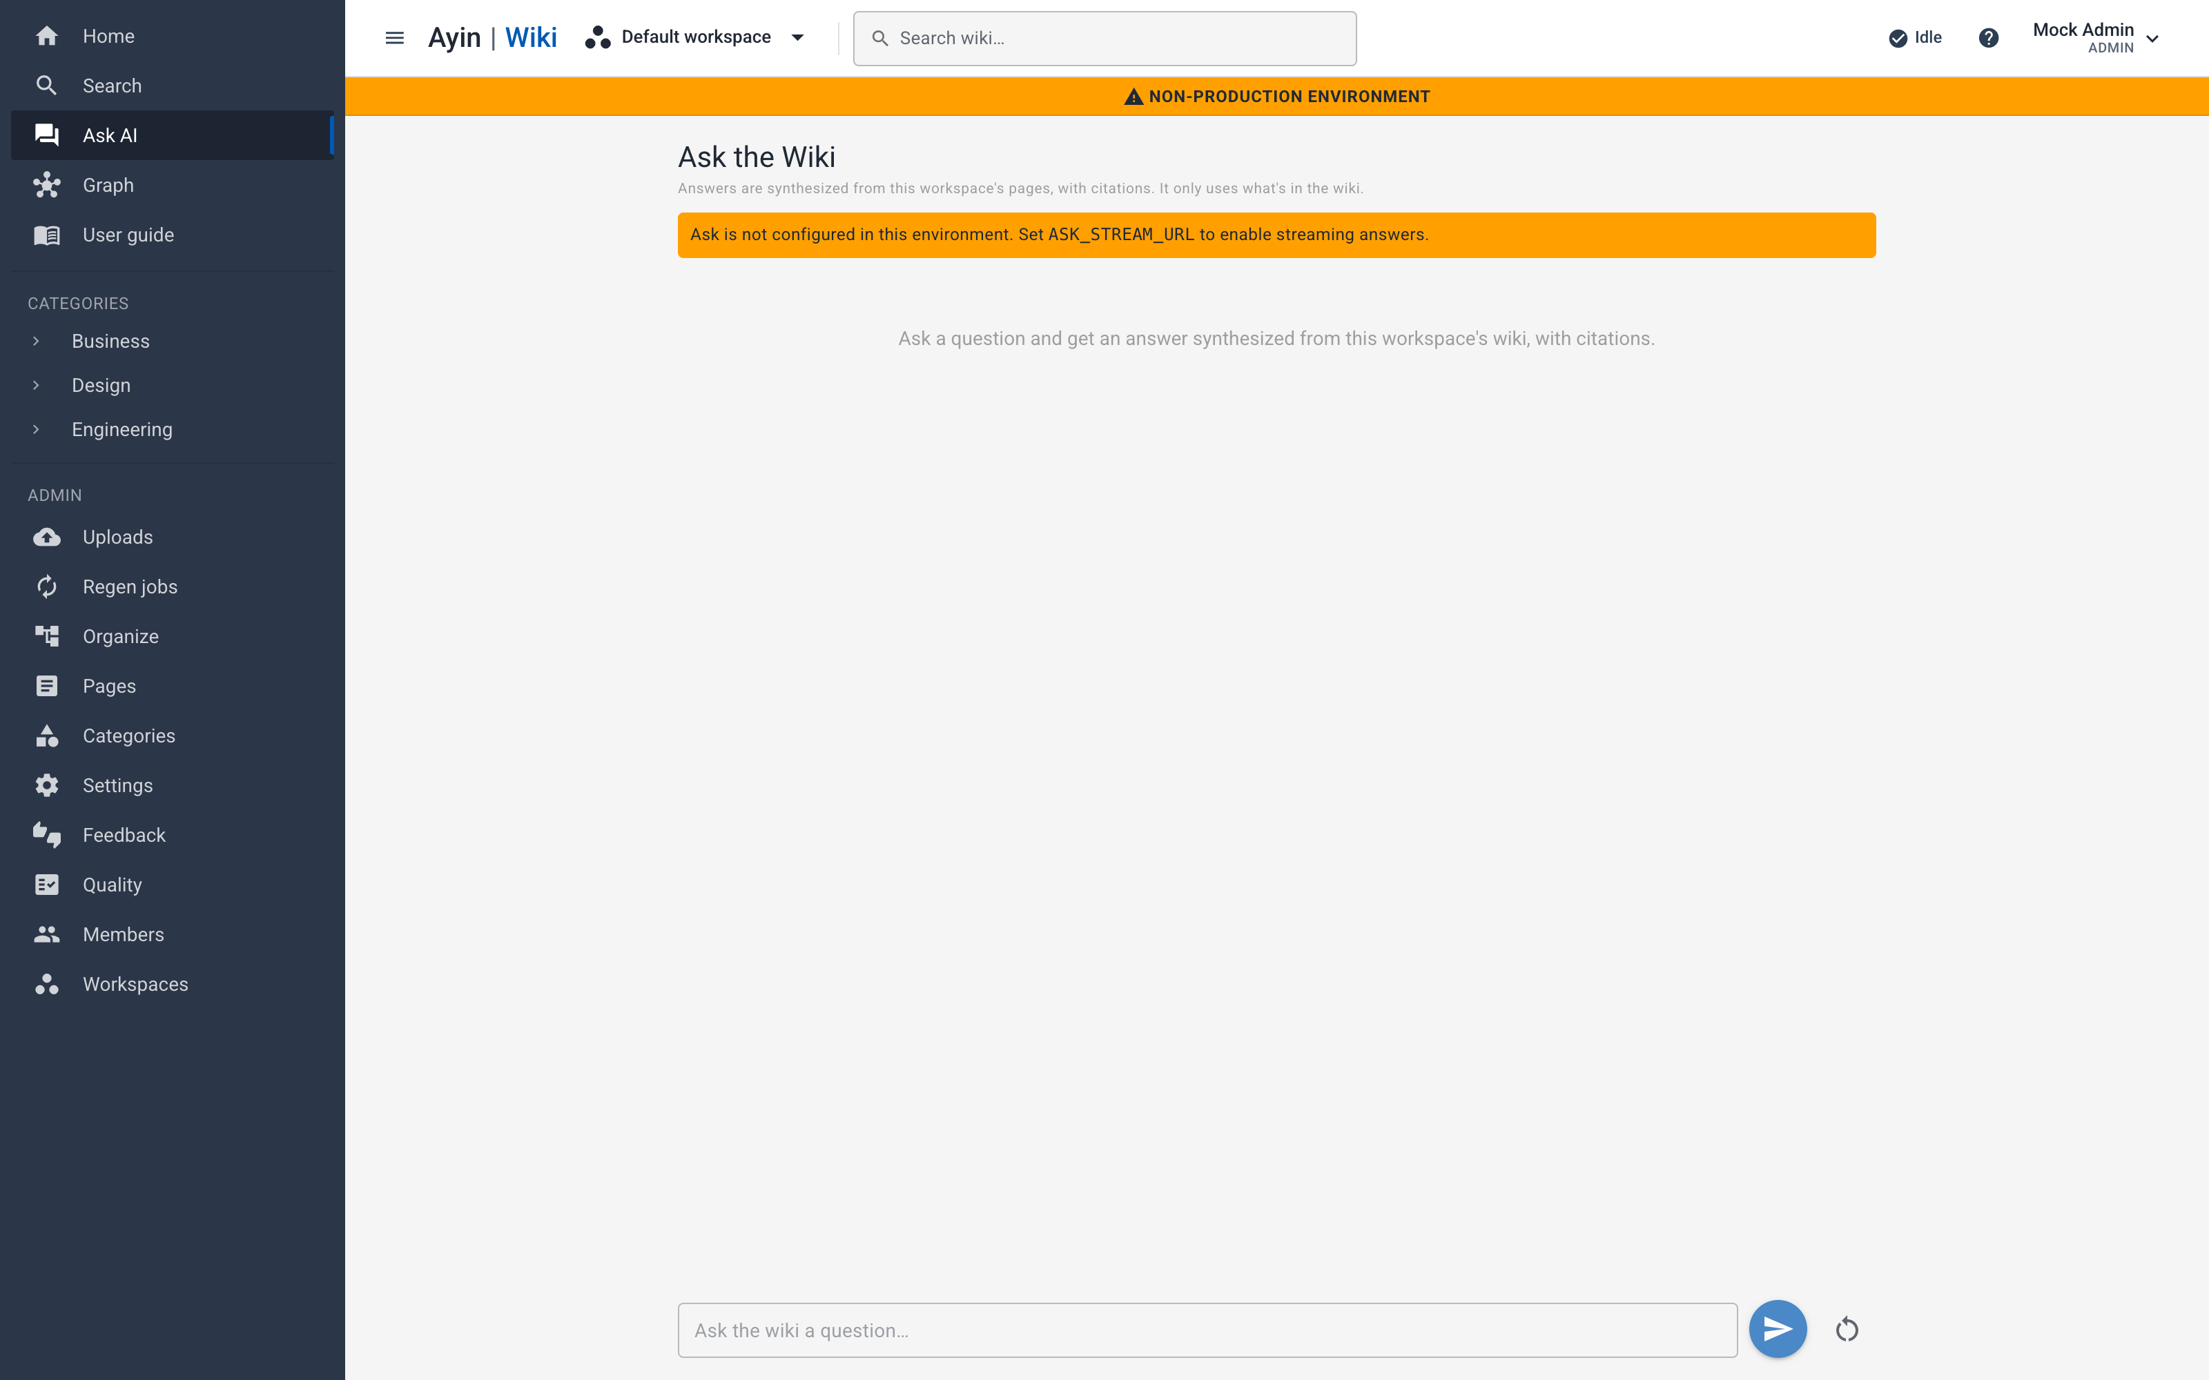This screenshot has height=1380, width=2209.
Task: Click the Ayin Wiki logo link
Action: (492, 37)
